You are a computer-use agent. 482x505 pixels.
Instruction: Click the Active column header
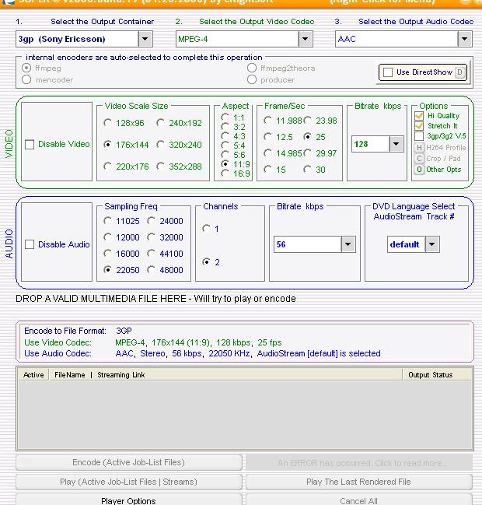pos(33,375)
